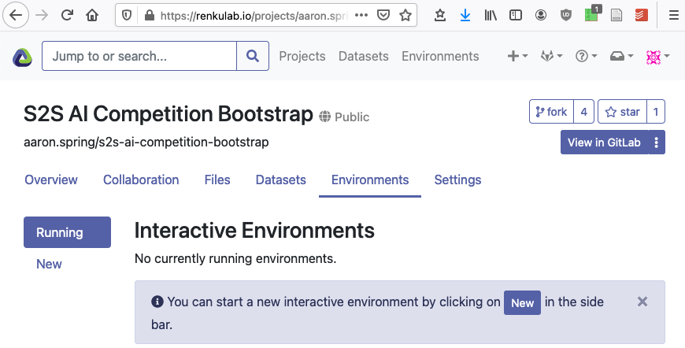
Task: Open the Collaboration tab
Action: click(x=141, y=180)
